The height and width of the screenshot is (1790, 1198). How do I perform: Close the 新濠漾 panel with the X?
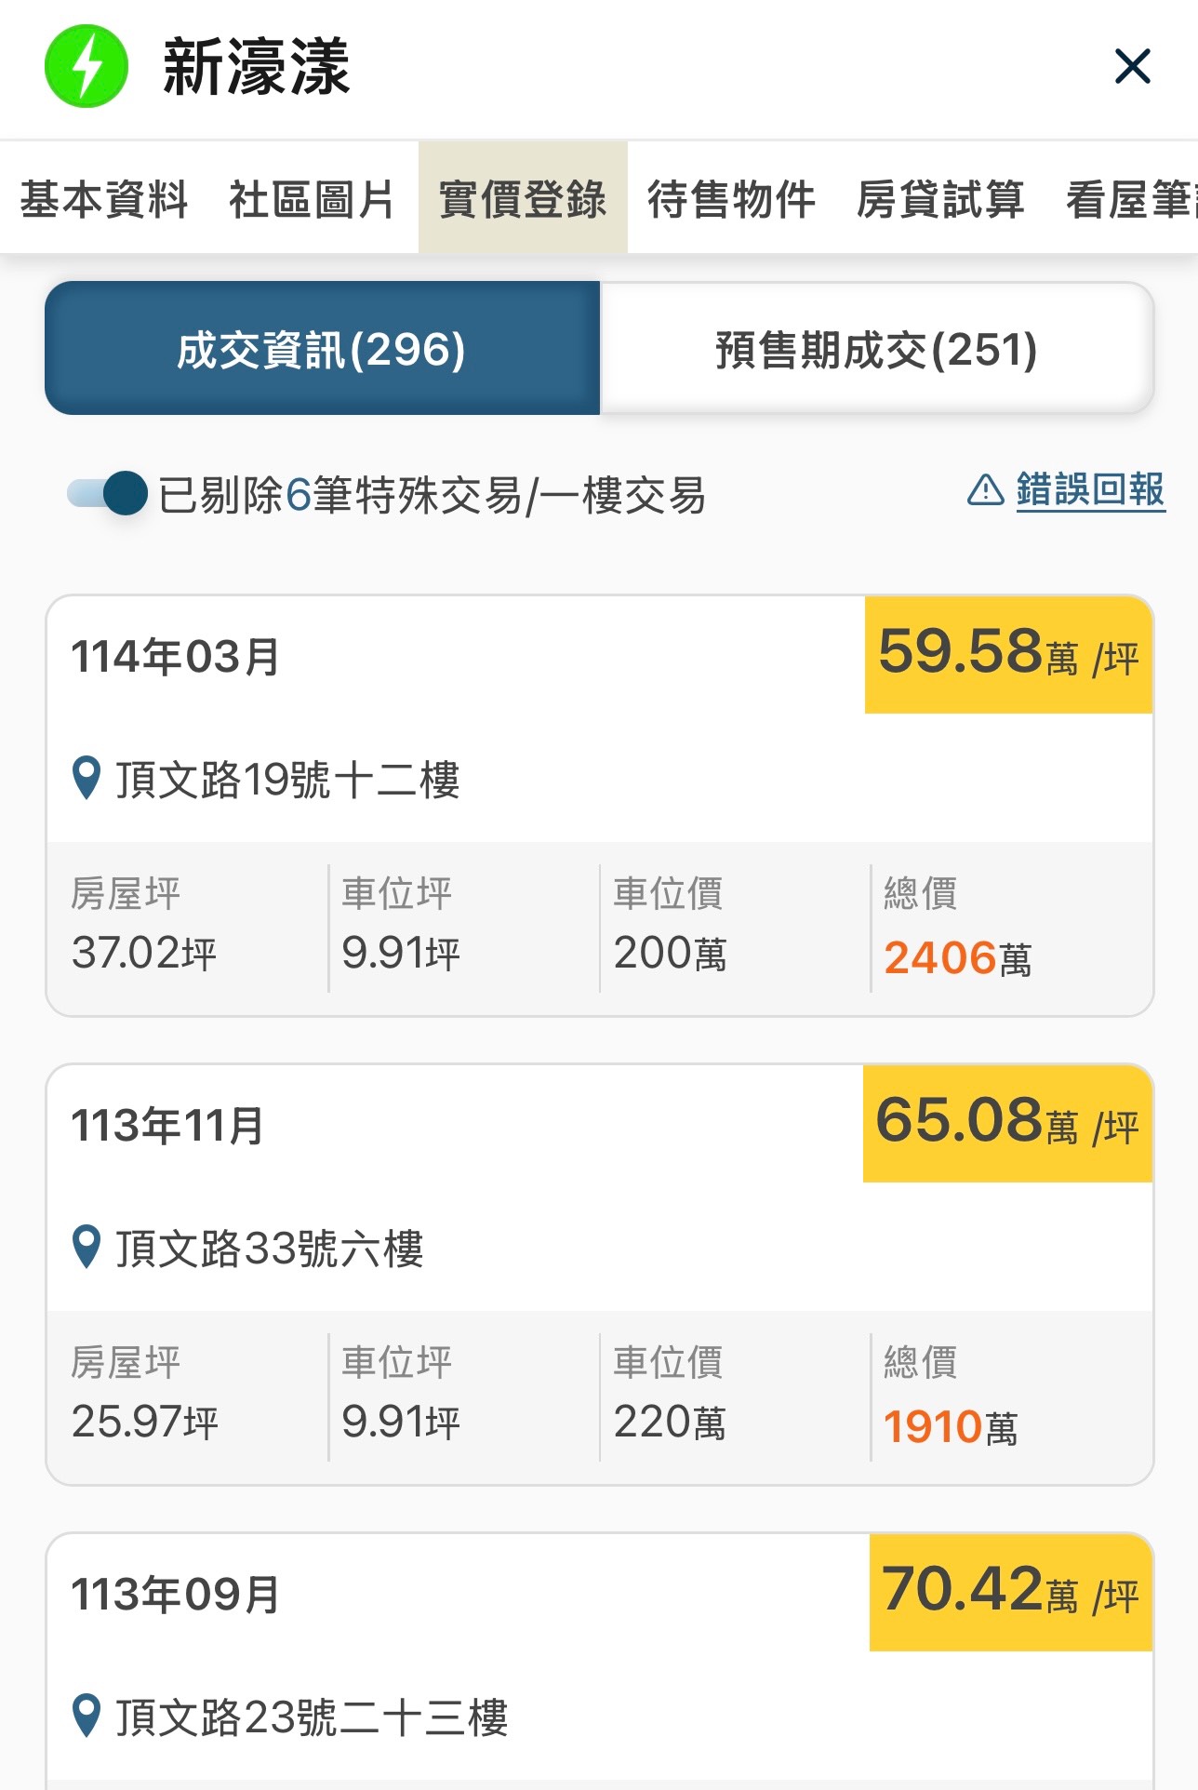click(1132, 66)
